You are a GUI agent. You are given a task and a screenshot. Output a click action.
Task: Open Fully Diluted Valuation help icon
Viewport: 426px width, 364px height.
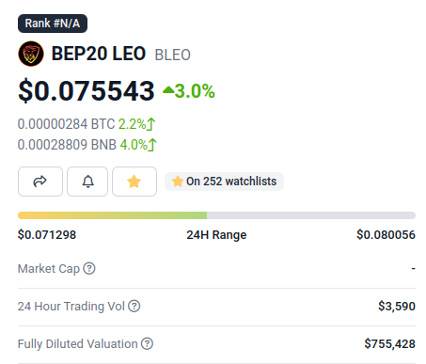[147, 344]
